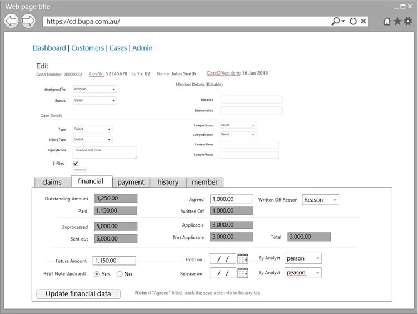The width and height of the screenshot is (418, 314).
Task: Open browser settings gear icon
Action: click(408, 21)
